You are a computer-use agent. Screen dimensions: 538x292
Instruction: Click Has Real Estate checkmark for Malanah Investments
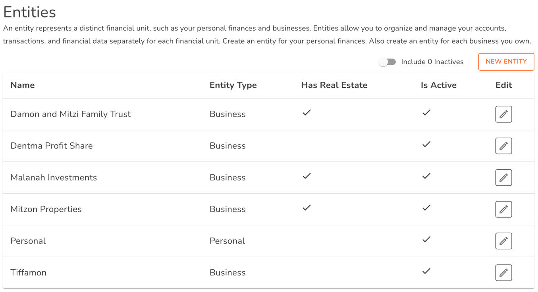click(307, 176)
